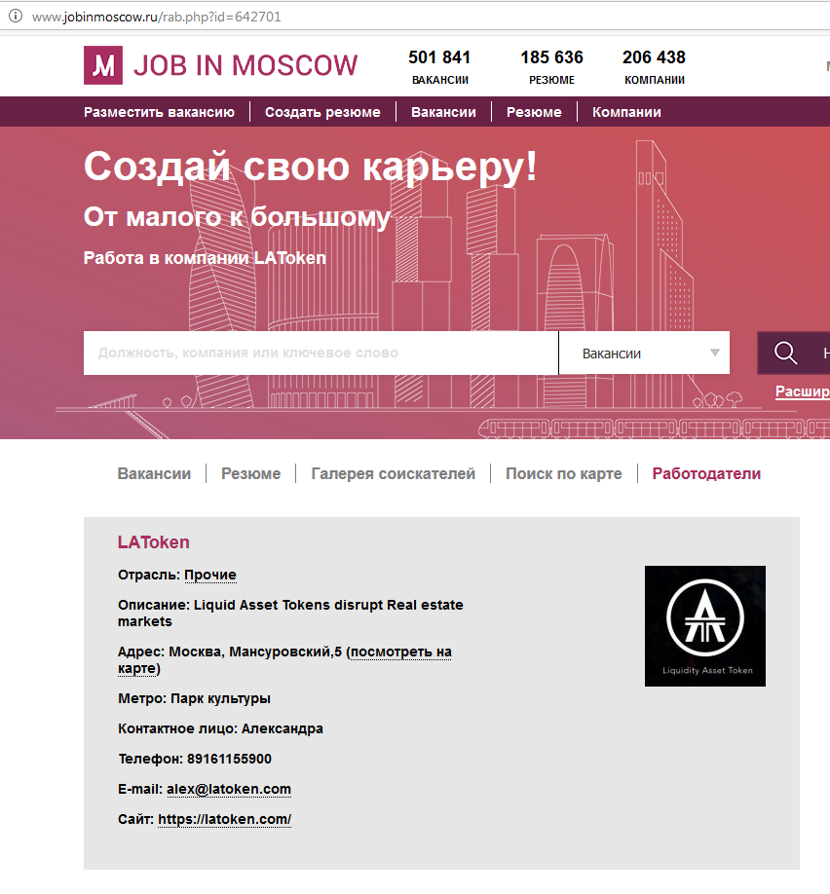Viewport: 830px width, 894px height.
Task: Open посмотреть на карте address link
Action: (284, 659)
